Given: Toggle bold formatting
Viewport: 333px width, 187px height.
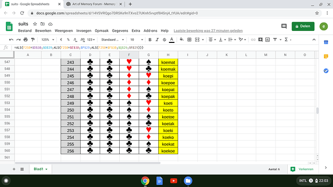Looking at the screenshot, I should pyautogui.click(x=150, y=40).
